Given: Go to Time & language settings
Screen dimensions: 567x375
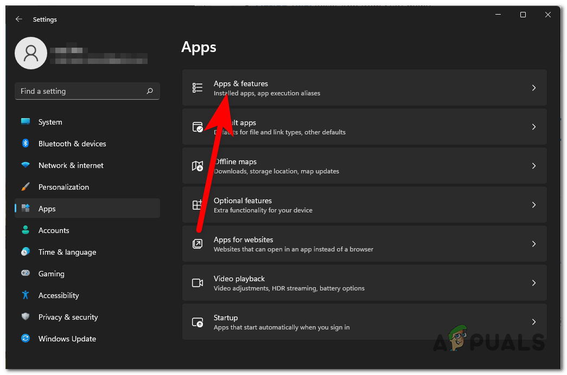Looking at the screenshot, I should (67, 252).
